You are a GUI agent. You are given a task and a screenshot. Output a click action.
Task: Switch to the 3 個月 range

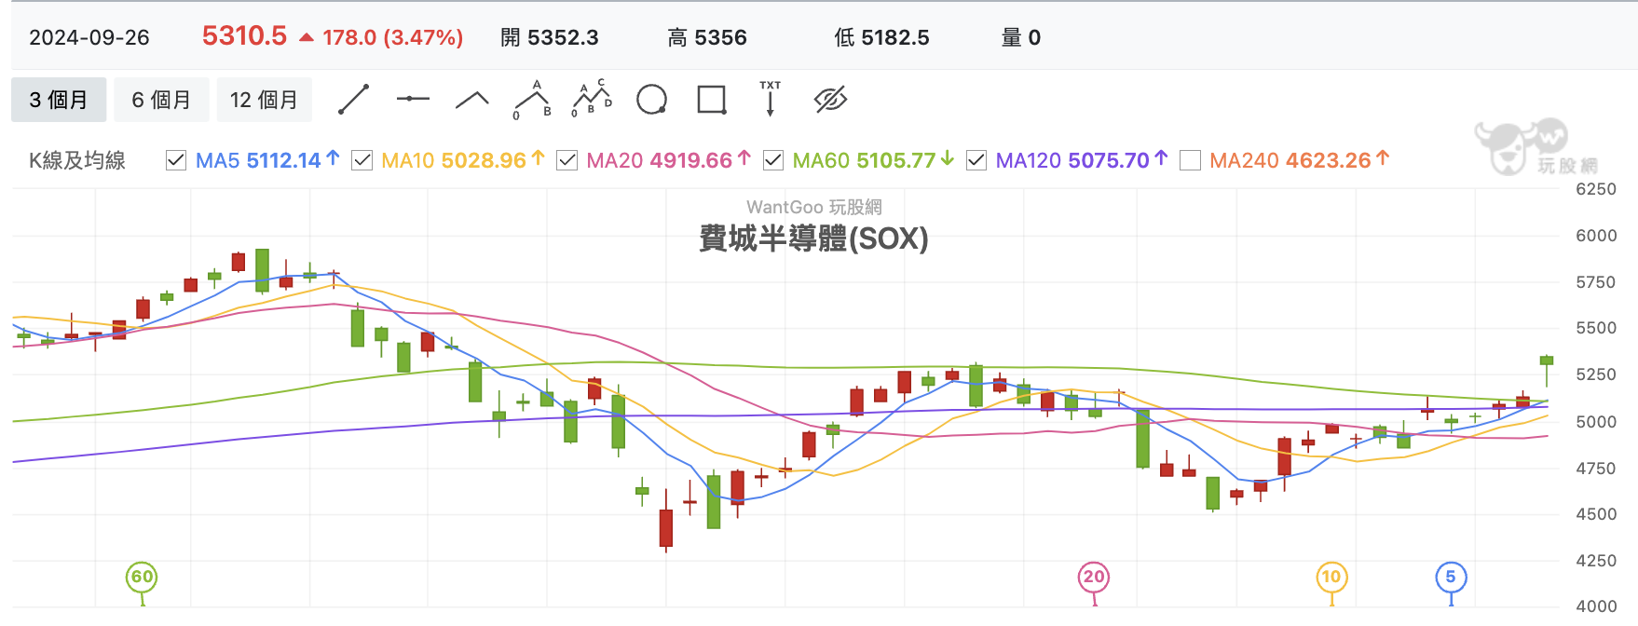click(x=59, y=100)
